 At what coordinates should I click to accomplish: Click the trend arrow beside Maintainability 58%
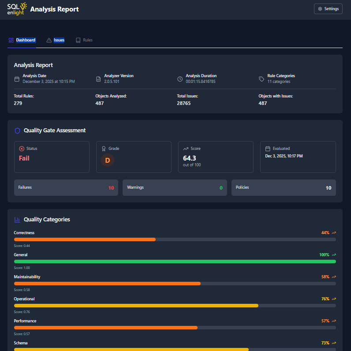[x=334, y=277]
